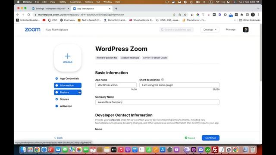
Task: Bookmark this page with the star icon
Action: 185,15
